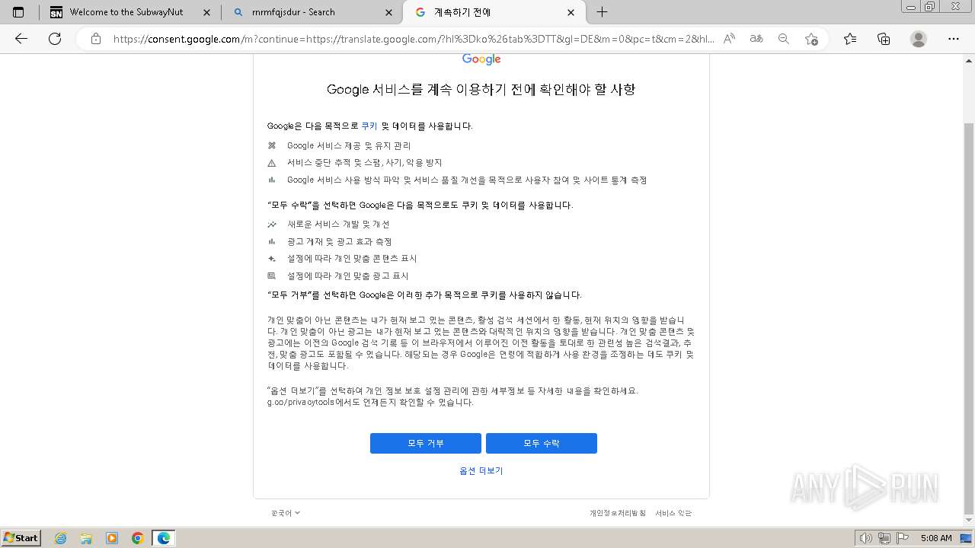The image size is (975, 548).
Task: Click the Microsoft Edge taskbar icon
Action: pyautogui.click(x=164, y=538)
